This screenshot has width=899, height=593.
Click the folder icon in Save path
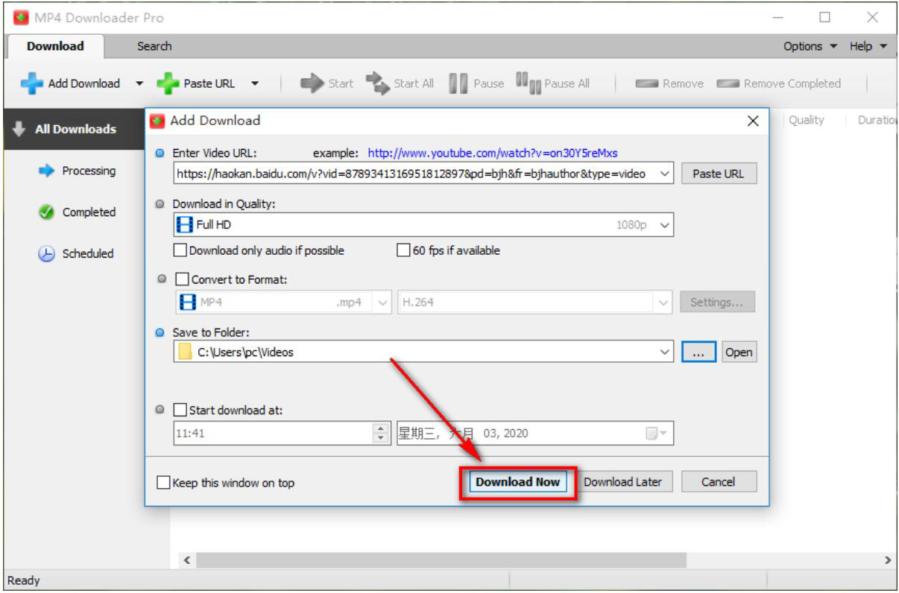tap(185, 352)
